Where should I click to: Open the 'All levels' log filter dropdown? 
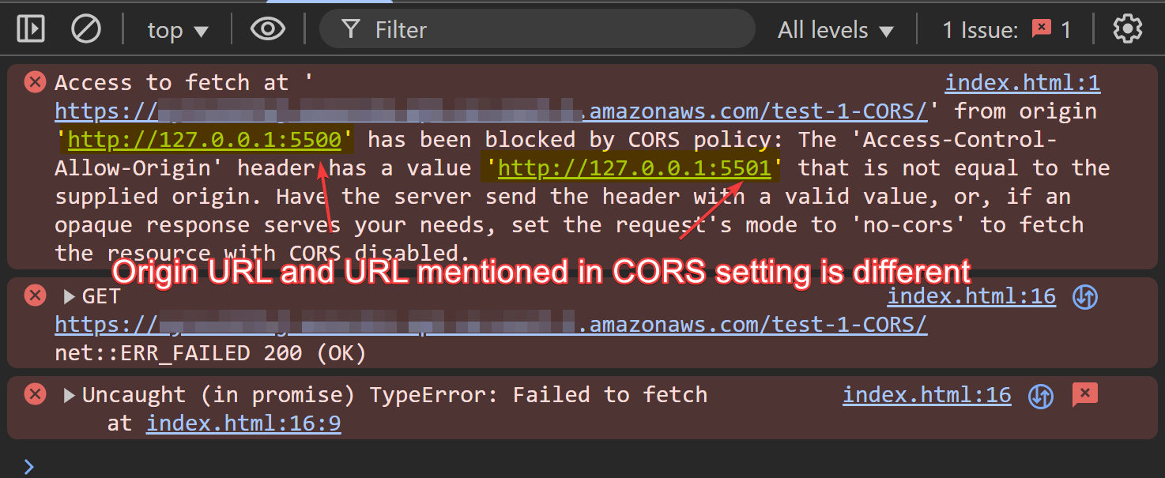(x=836, y=30)
